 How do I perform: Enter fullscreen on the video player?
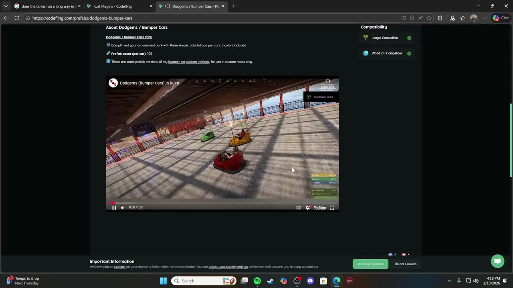point(332,208)
